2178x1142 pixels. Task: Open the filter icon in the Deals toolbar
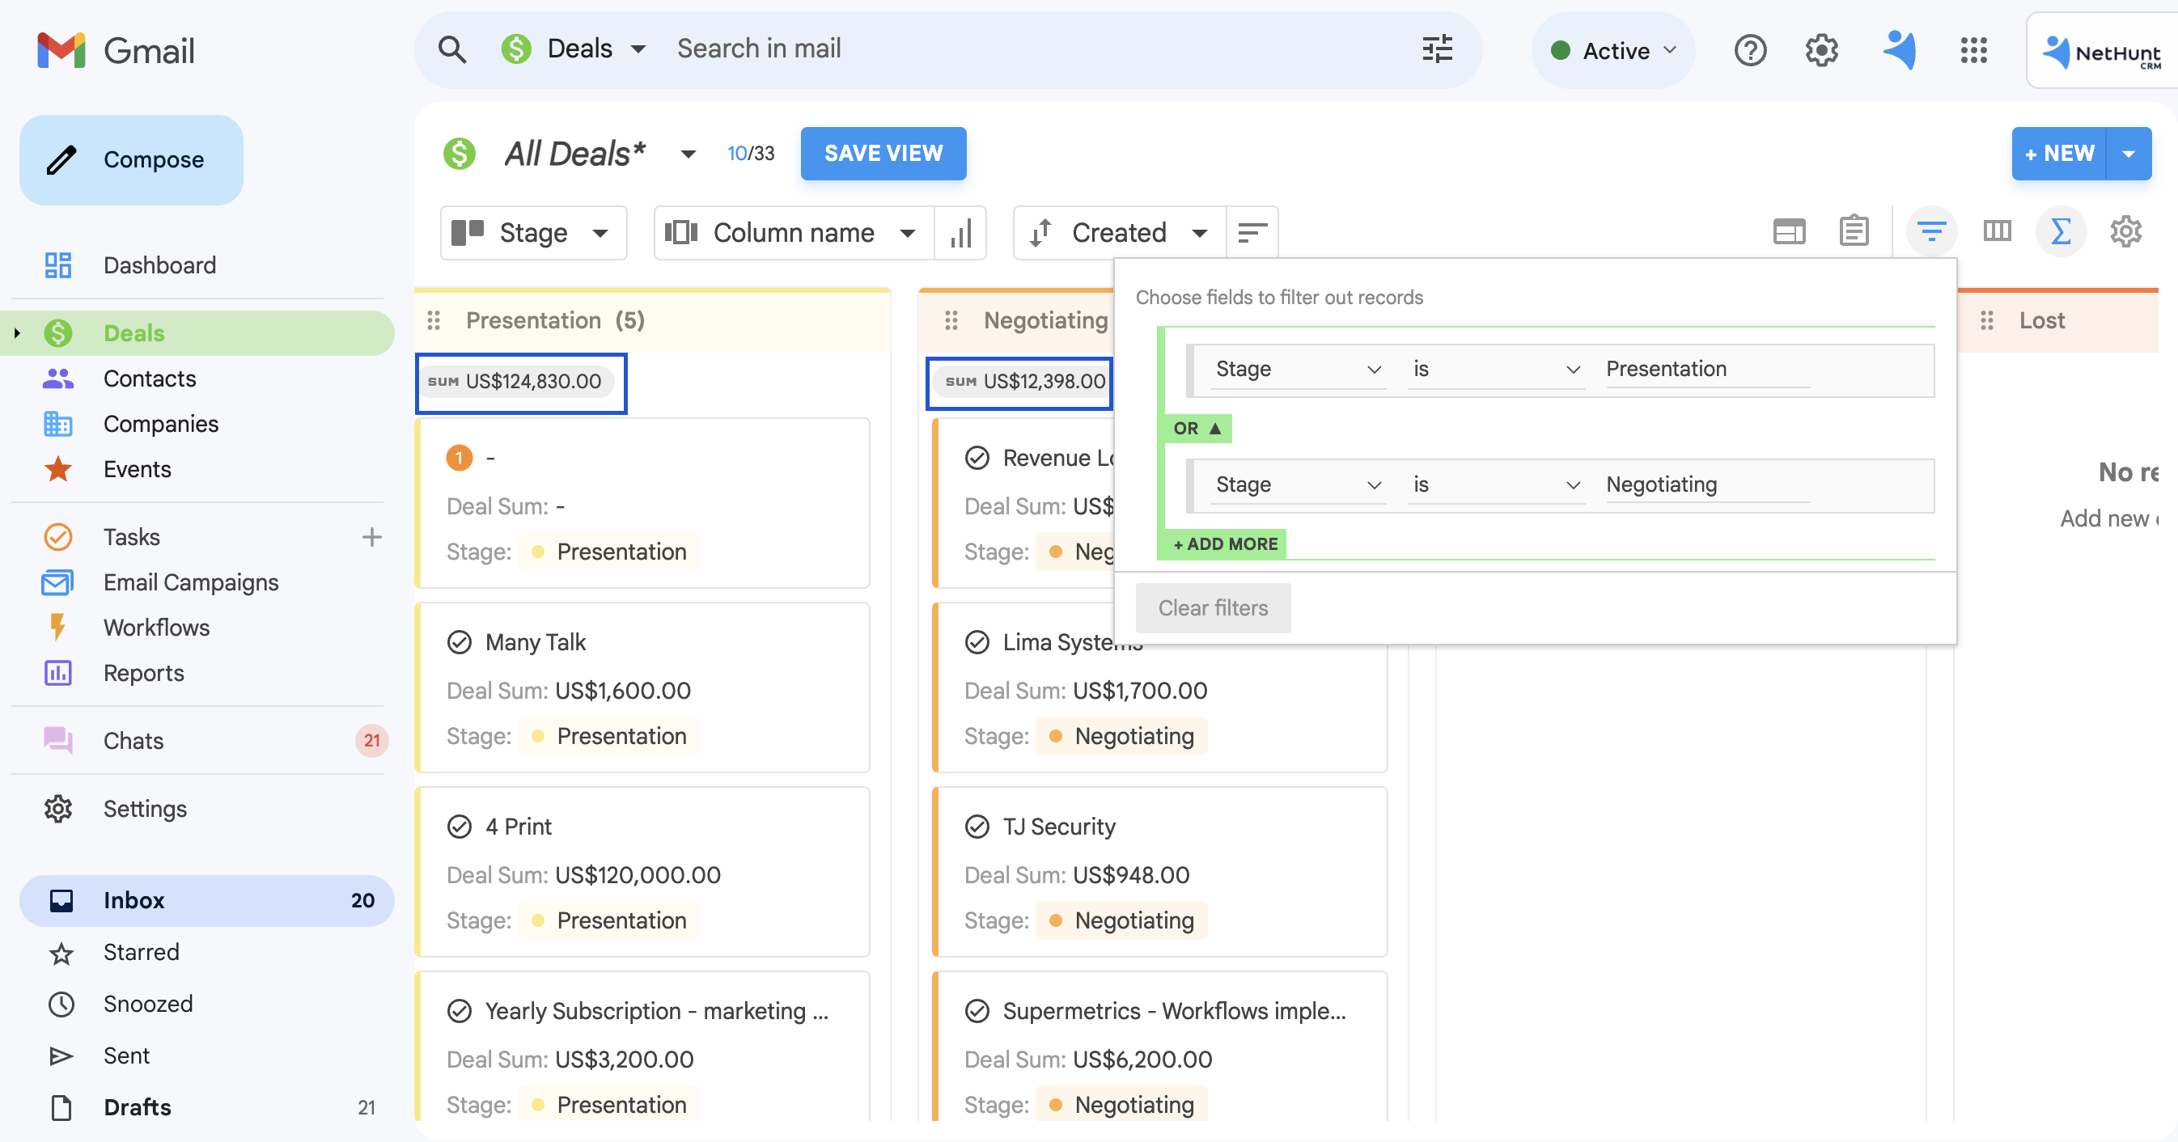[1932, 231]
